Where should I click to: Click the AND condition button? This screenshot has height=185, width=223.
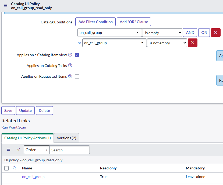tap(190, 33)
